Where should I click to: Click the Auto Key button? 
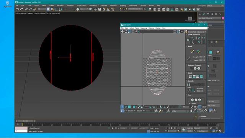tap(190, 128)
